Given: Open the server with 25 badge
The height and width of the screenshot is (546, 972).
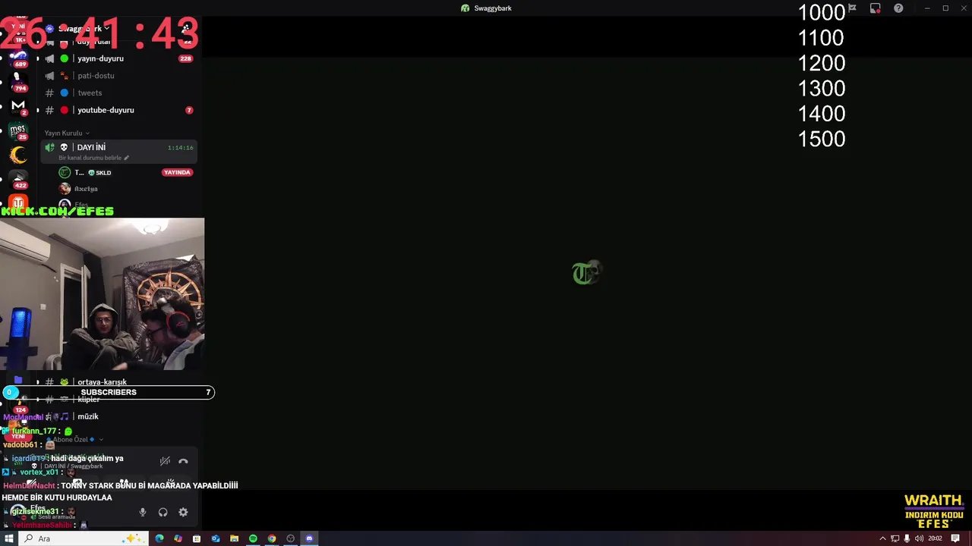Looking at the screenshot, I should click(x=19, y=130).
